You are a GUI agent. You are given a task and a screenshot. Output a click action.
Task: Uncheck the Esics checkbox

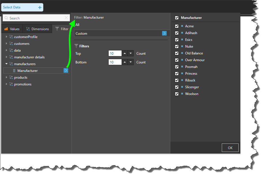[x=177, y=40]
